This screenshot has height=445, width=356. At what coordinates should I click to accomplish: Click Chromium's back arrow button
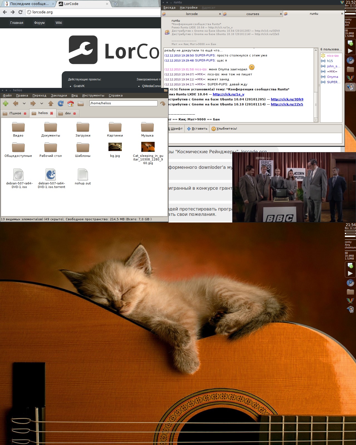(x=5, y=12)
